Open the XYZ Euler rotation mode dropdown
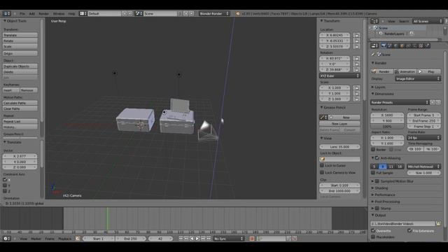448x252 pixels. 339,76
